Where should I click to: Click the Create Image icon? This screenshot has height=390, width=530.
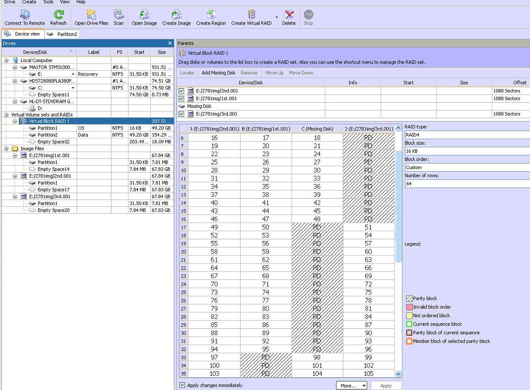tap(176, 16)
